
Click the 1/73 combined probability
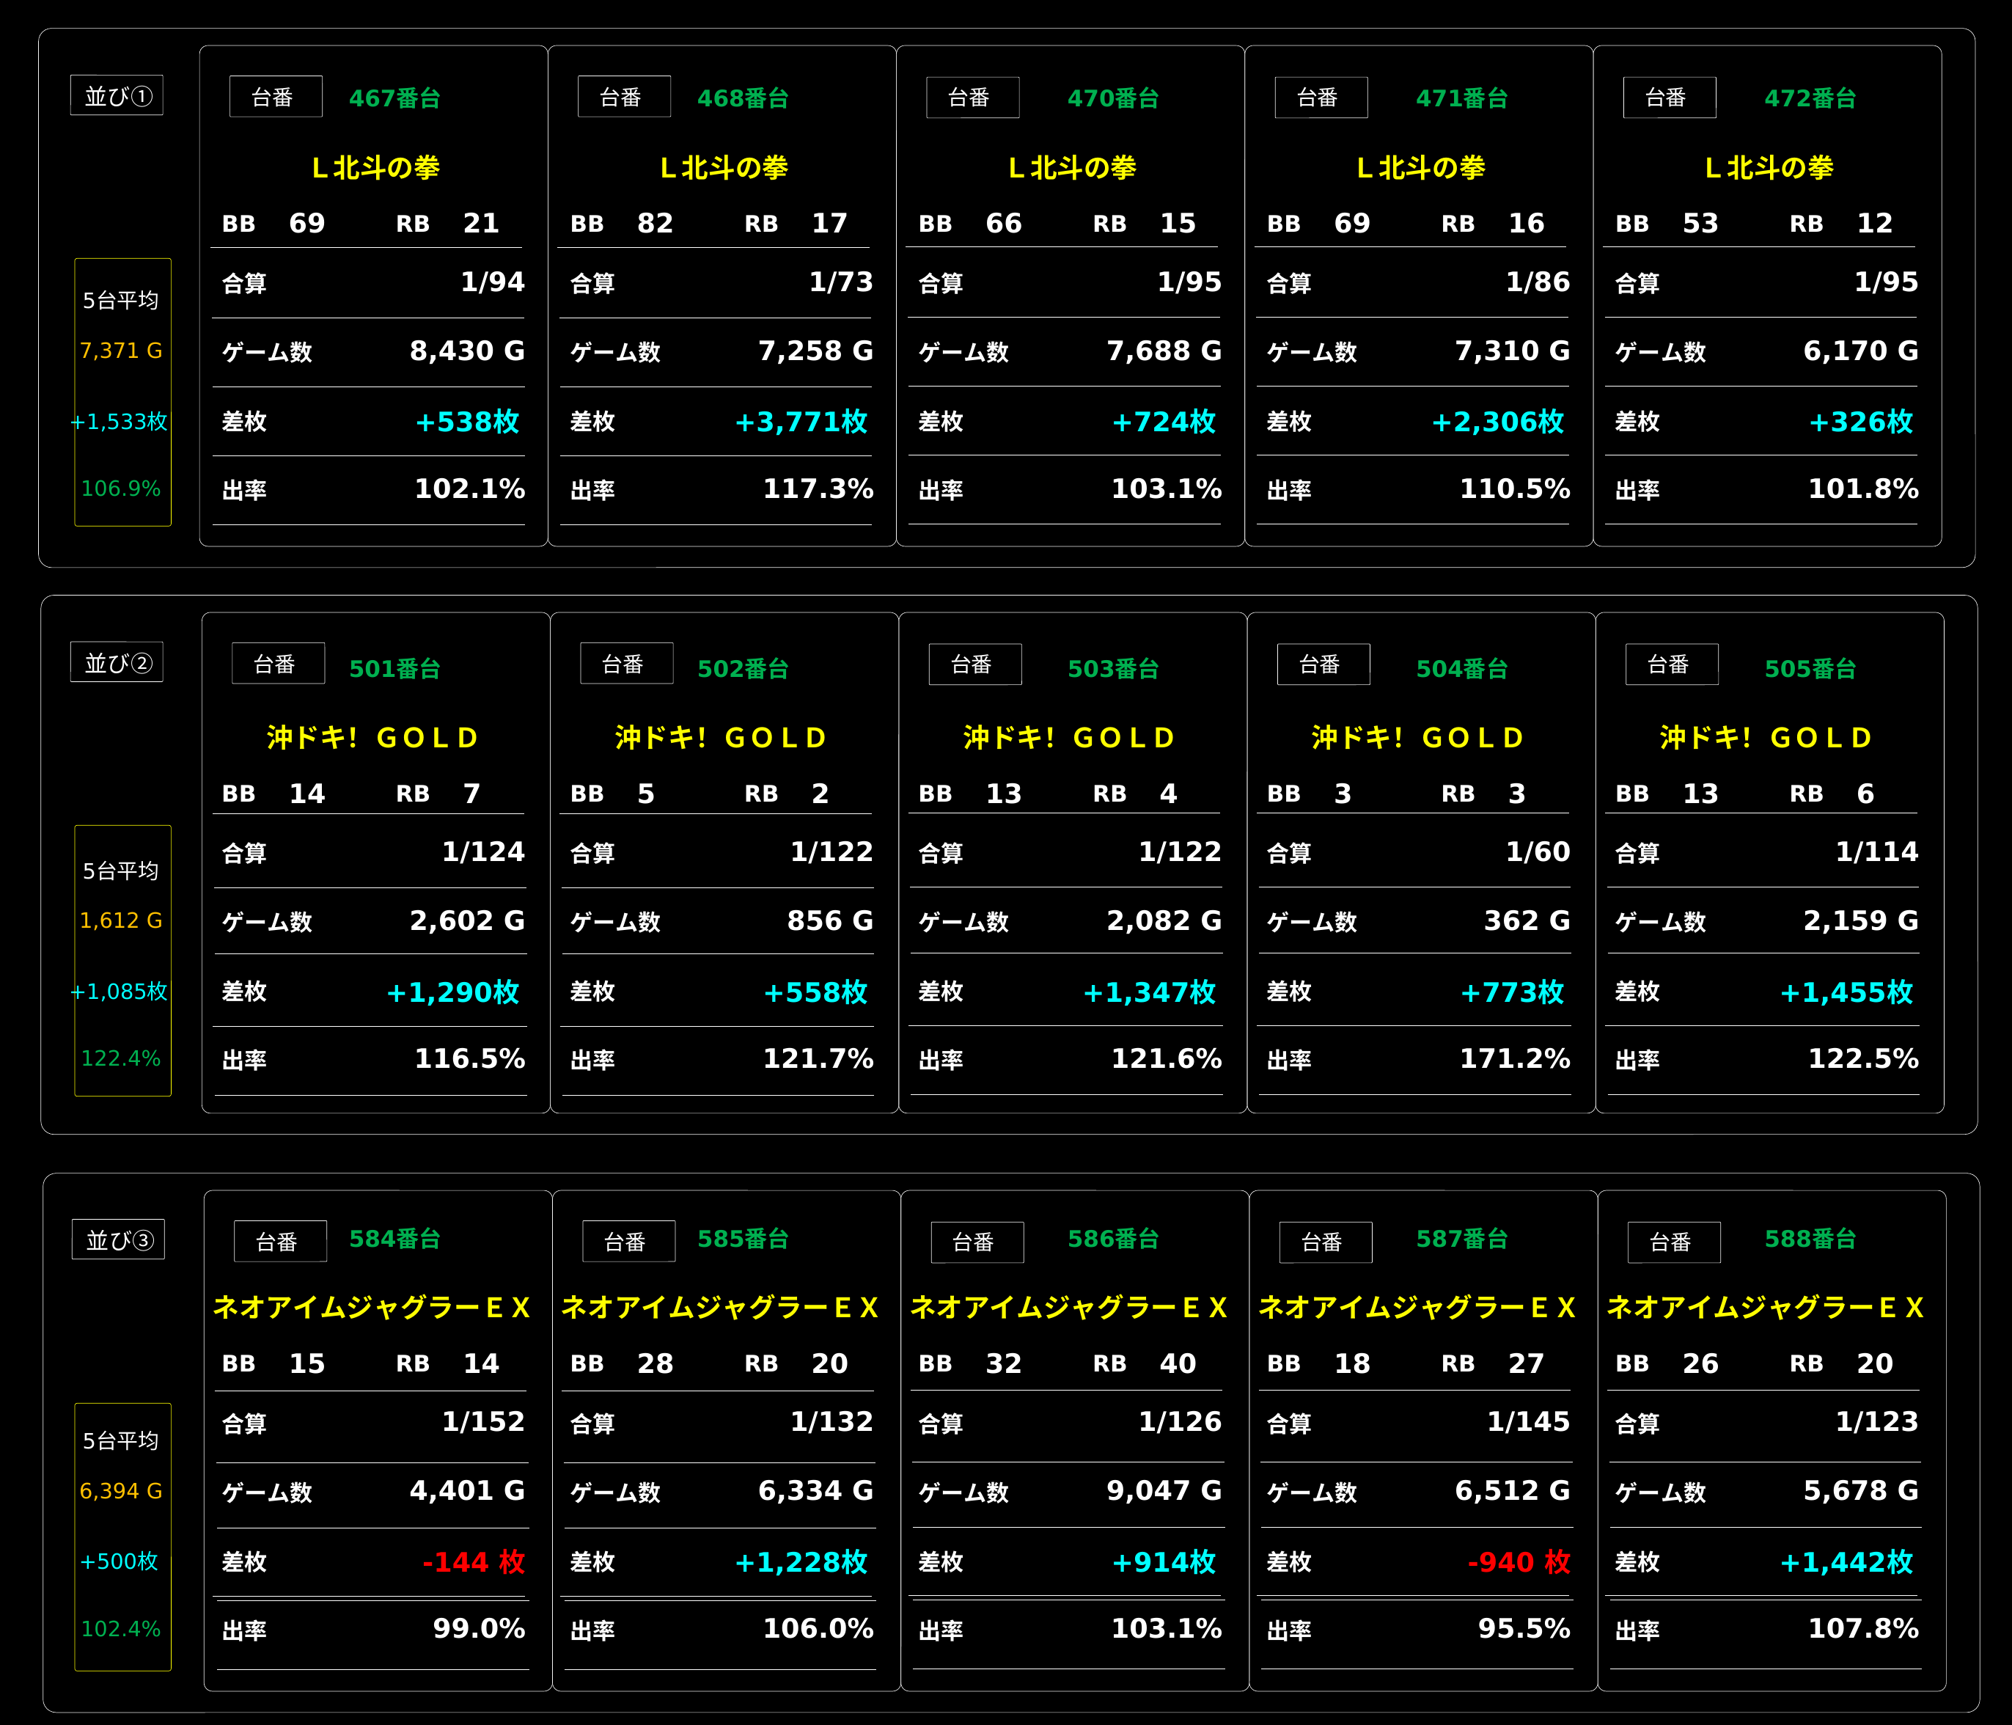[x=842, y=282]
